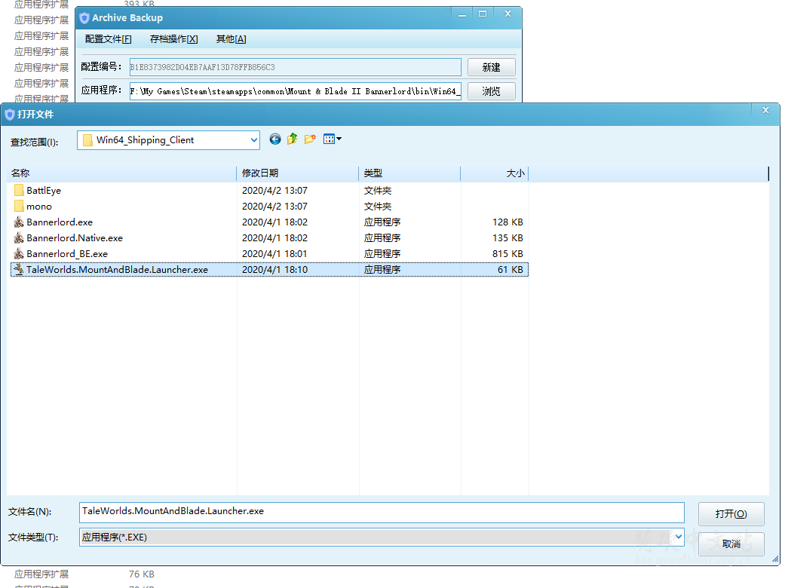Select the Bannerlord_BE.exe file name
Viewport: 785px width, 588px height.
coord(67,254)
